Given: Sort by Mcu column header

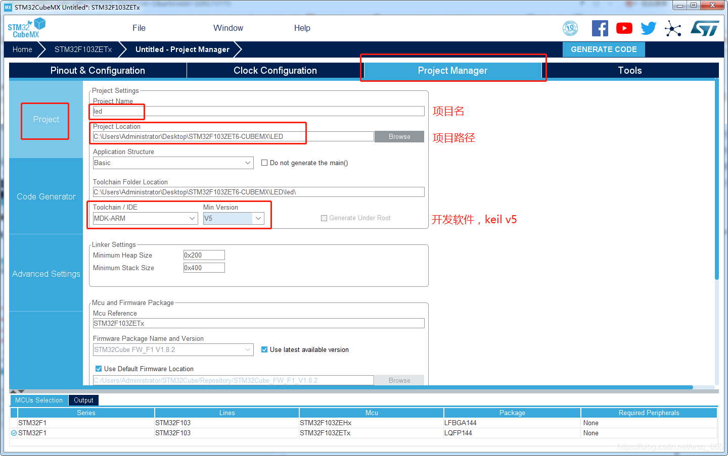Looking at the screenshot, I should coord(372,413).
